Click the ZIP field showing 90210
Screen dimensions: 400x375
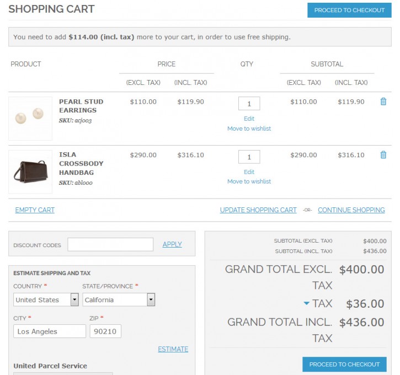pyautogui.click(x=105, y=331)
